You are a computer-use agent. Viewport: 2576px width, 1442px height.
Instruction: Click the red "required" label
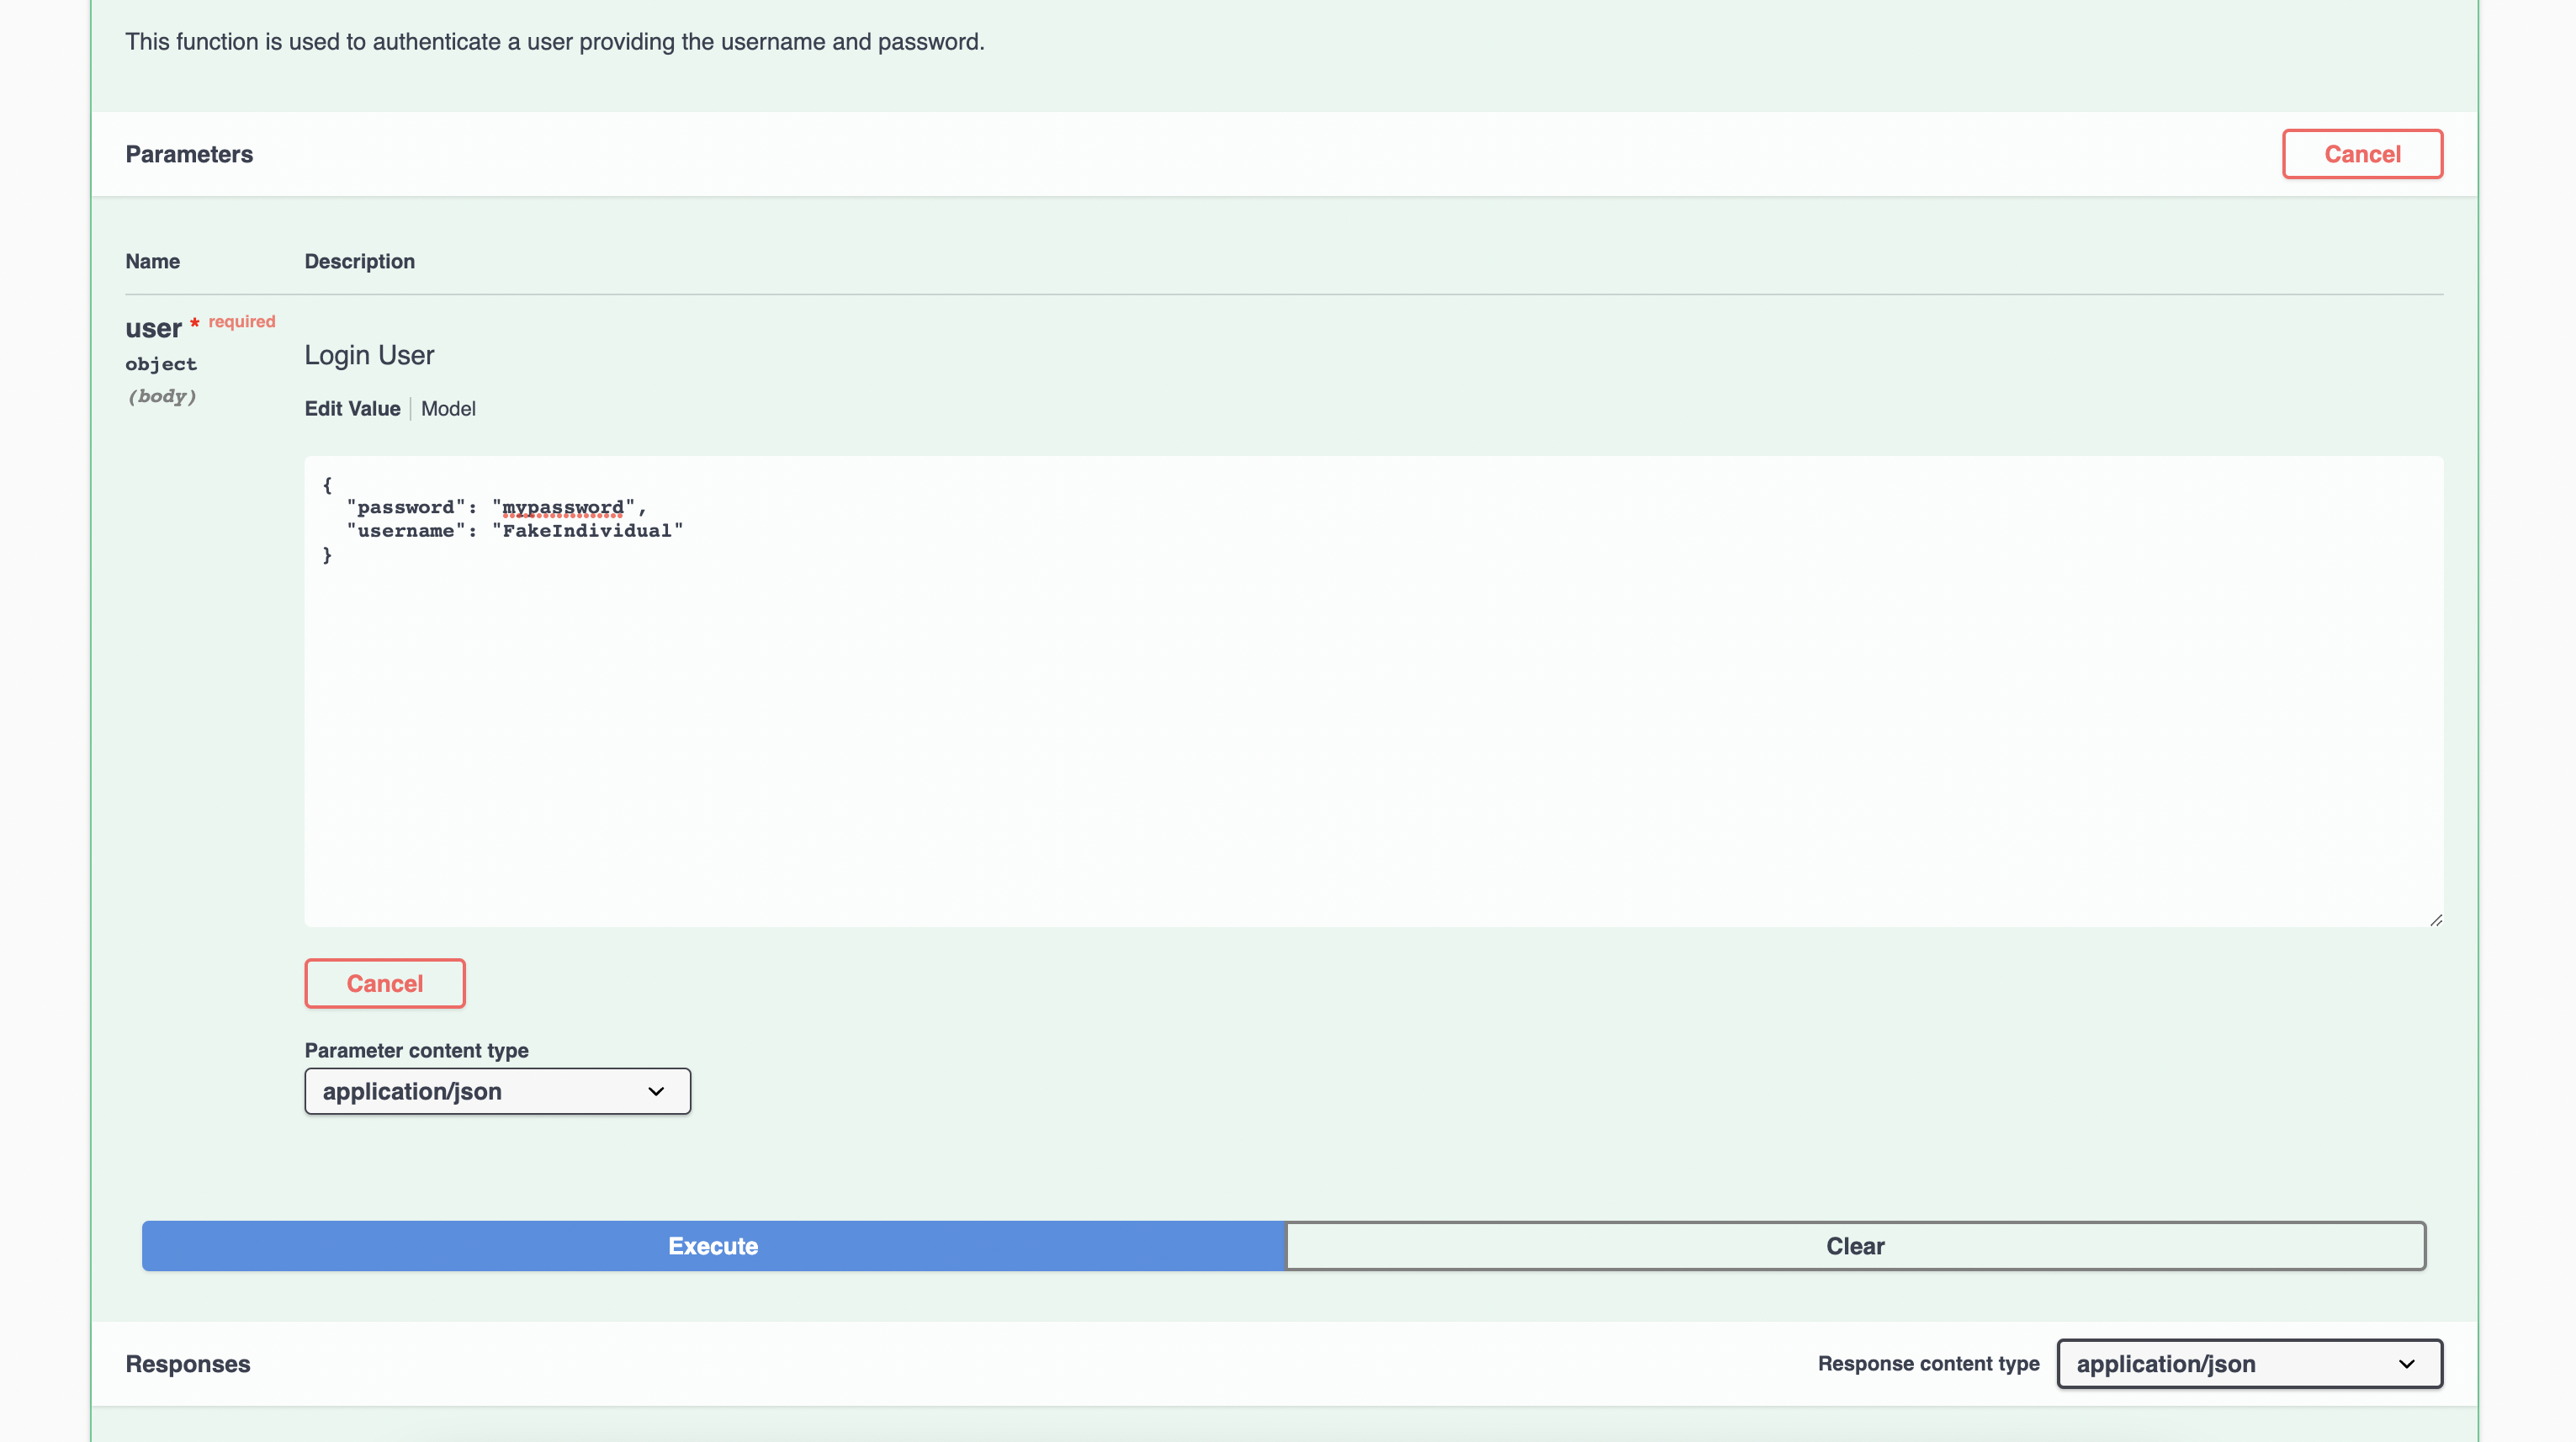pos(241,322)
